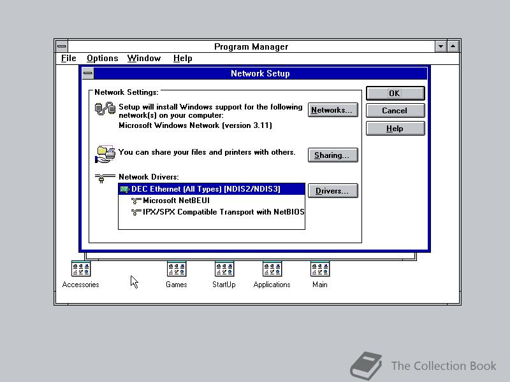Click the IPX/SPX transport protocol icon
The width and height of the screenshot is (510, 382).
pyautogui.click(x=136, y=213)
